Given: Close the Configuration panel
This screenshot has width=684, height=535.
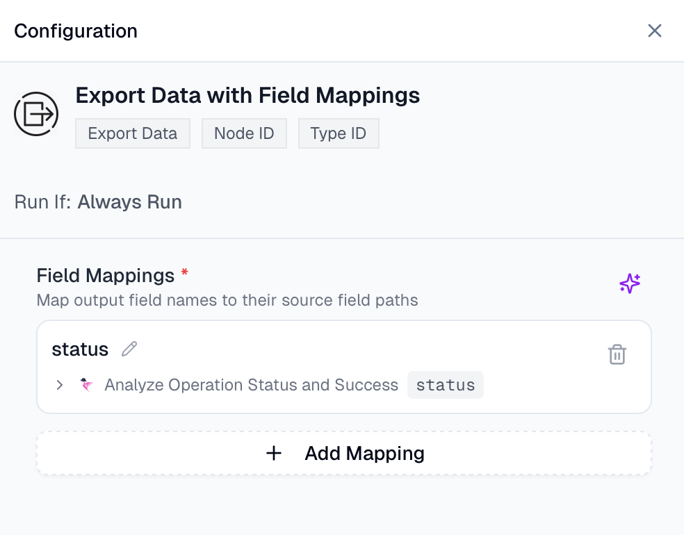Looking at the screenshot, I should 654,31.
